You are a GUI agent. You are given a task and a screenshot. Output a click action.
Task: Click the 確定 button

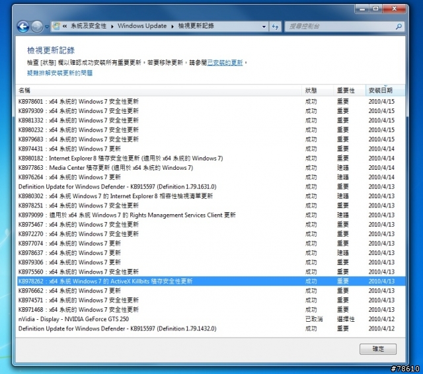tap(378, 349)
